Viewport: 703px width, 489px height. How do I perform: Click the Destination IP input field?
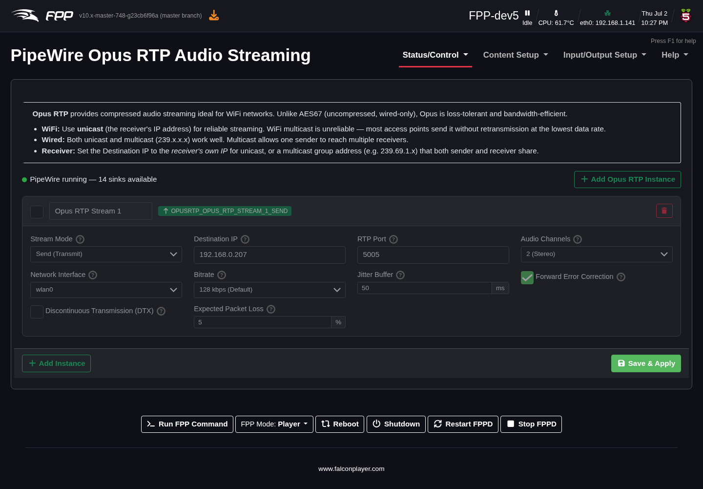point(269,255)
